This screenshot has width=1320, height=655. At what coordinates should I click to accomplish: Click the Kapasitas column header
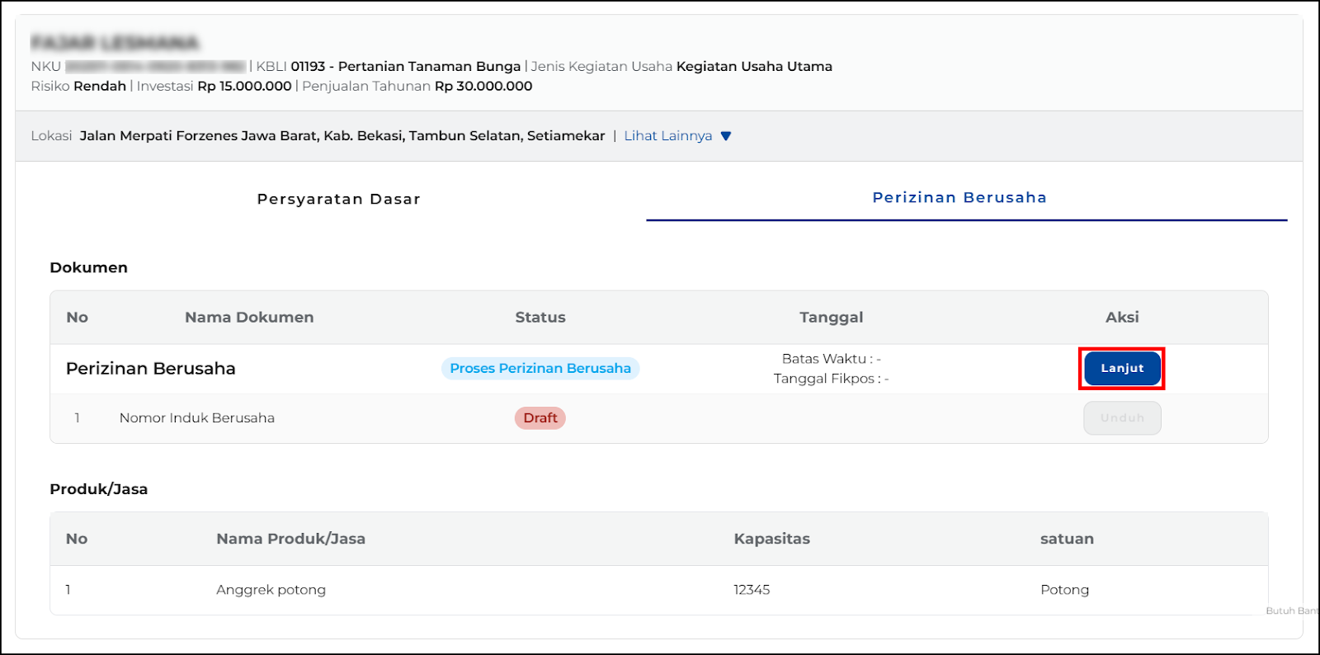pyautogui.click(x=771, y=539)
